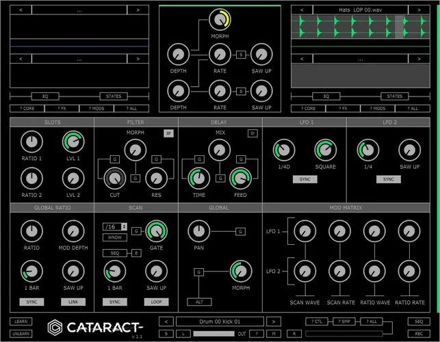Click the GLOBAL section MORPH knob
Screen dimensions: 440x342
point(241,272)
